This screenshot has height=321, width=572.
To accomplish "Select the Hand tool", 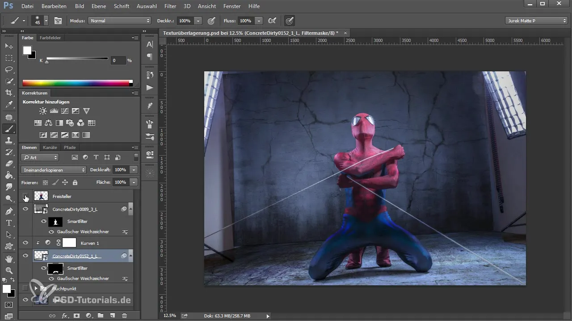I will tap(9, 258).
